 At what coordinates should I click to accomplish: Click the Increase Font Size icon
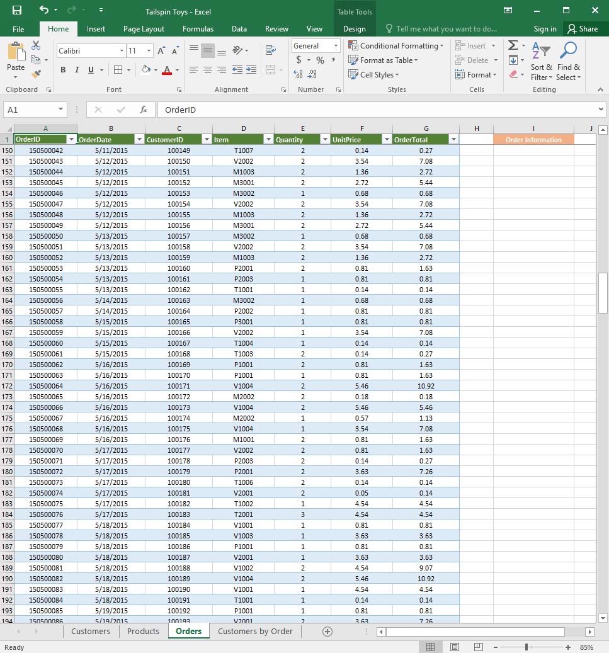click(x=161, y=51)
